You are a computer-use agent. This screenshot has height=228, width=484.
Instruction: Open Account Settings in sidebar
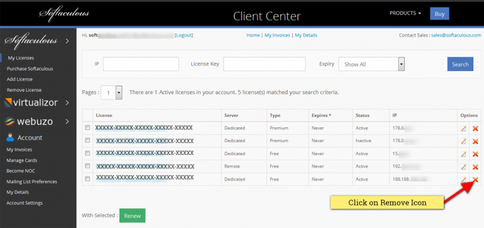coord(25,203)
